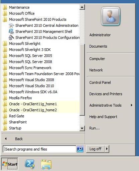
Task: Click the OraClient11g_home1 folder icon
Action: tap(5, 104)
